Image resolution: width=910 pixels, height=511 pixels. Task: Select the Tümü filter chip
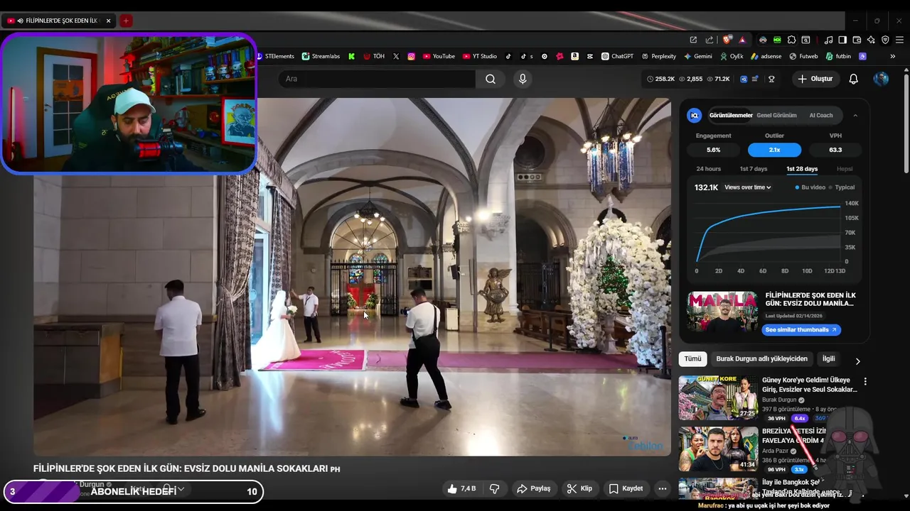(x=692, y=358)
